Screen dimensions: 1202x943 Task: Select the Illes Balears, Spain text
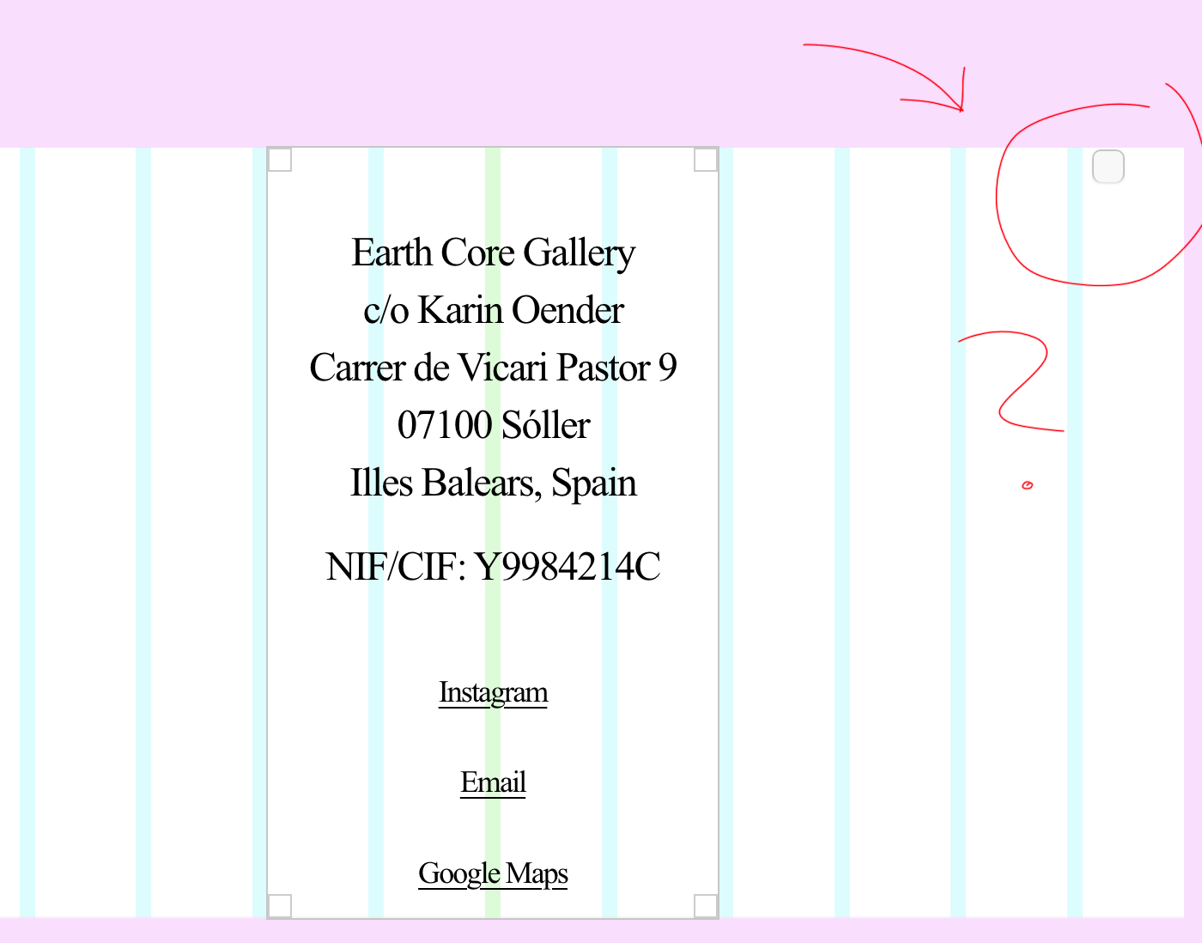[493, 484]
